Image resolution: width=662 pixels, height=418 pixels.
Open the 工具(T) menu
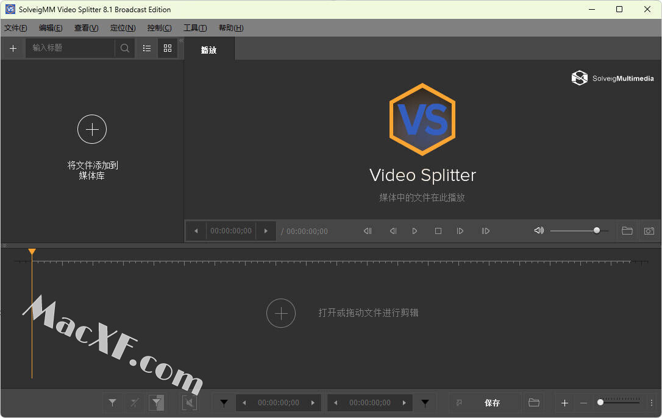click(x=195, y=28)
